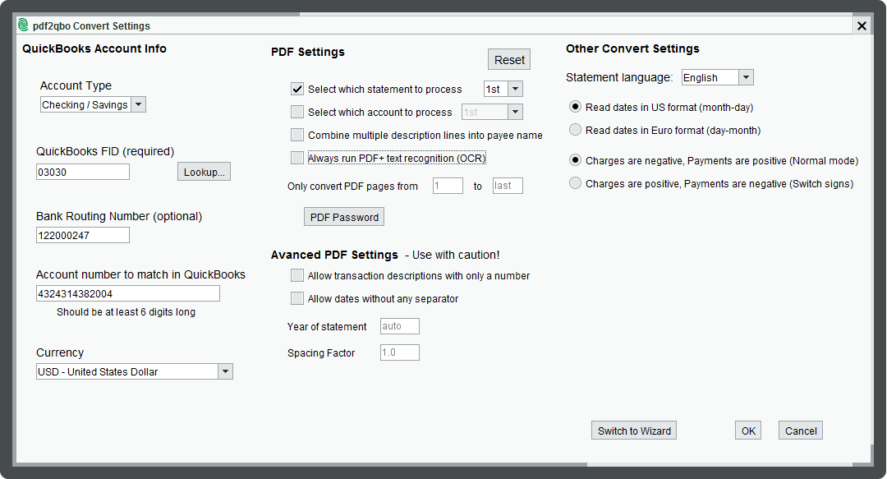The height and width of the screenshot is (479, 887).
Task: Enable combining multiple description lines checkbox
Action: click(297, 135)
